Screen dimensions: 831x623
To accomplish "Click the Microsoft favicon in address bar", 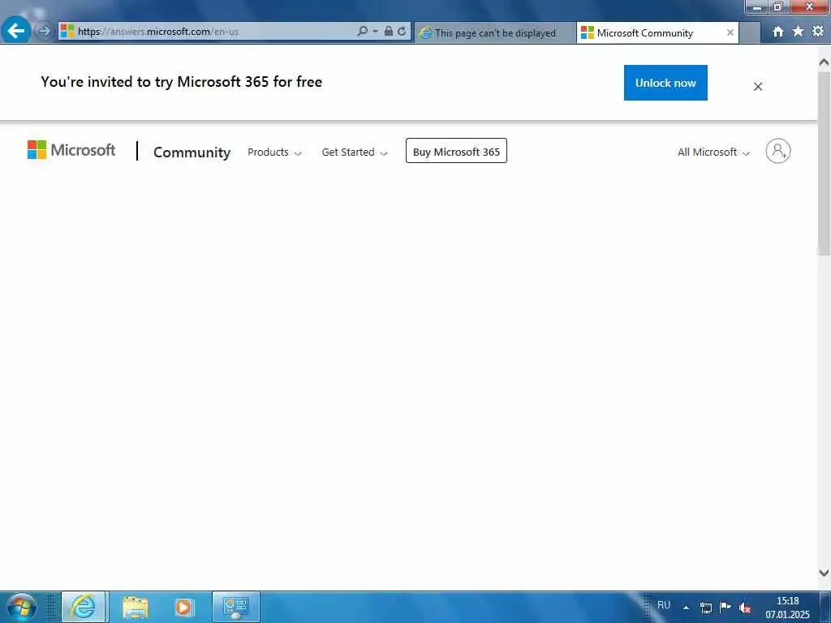I will (x=67, y=32).
